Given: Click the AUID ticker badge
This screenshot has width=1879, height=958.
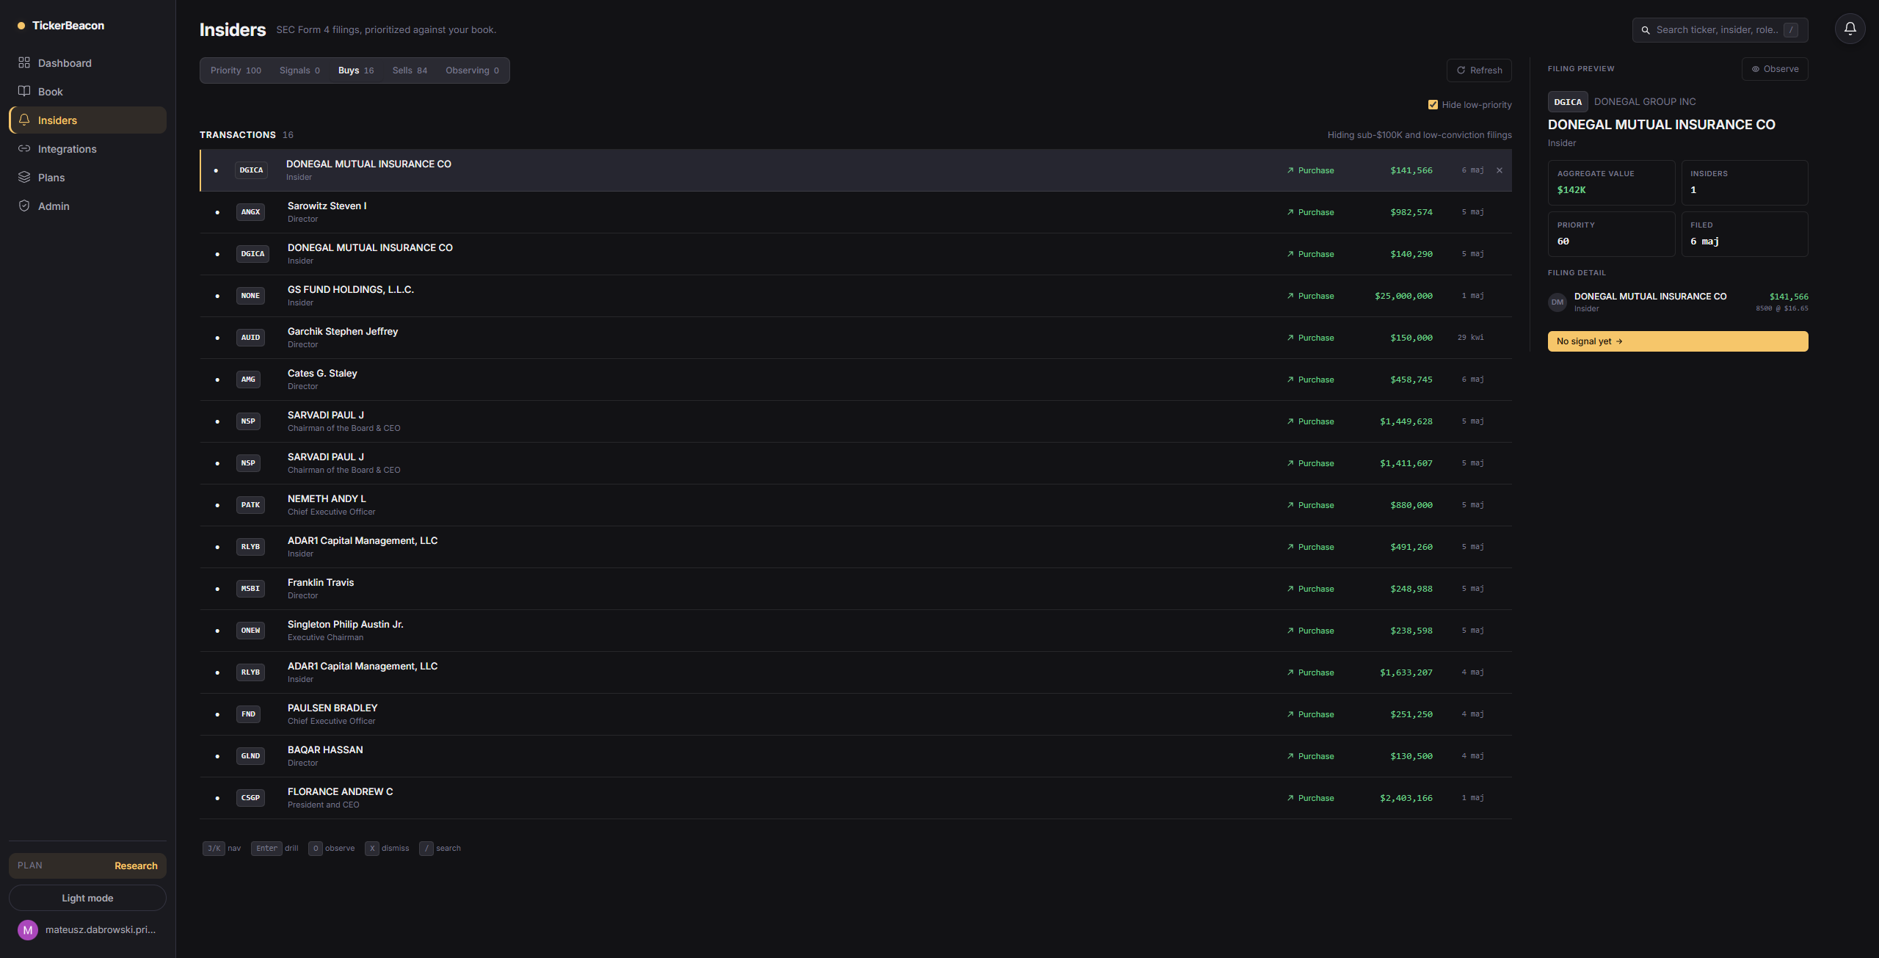Looking at the screenshot, I should pos(250,338).
